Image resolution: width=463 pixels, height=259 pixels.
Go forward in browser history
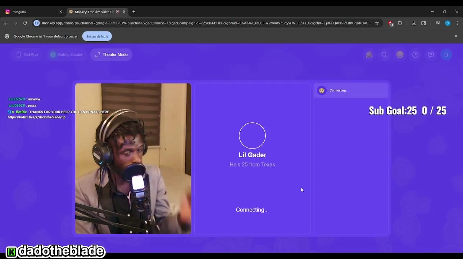click(15, 23)
